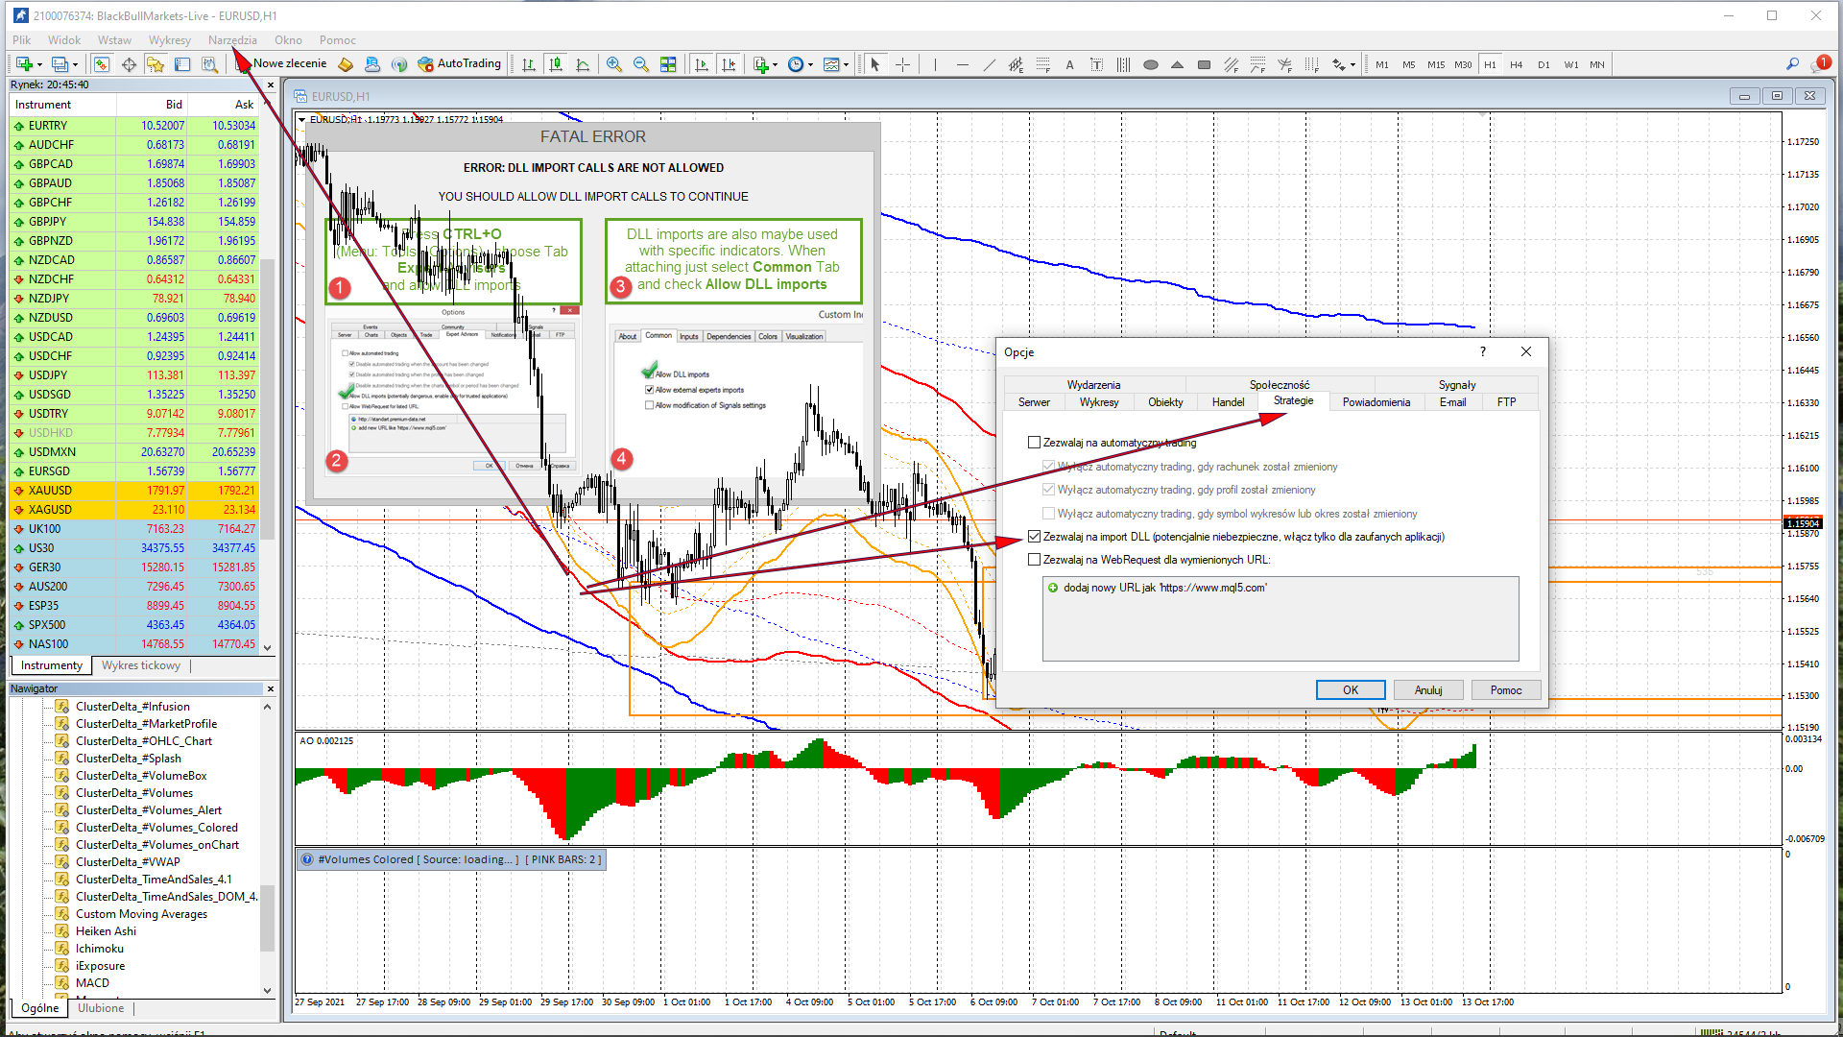Select the crosshair cursor tool
Image resolution: width=1843 pixels, height=1037 pixels.
click(902, 64)
